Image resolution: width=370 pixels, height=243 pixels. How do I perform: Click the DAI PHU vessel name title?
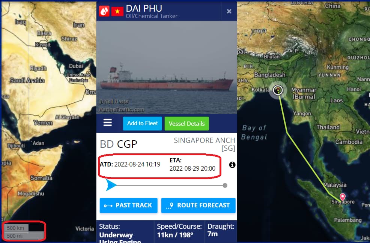[144, 9]
